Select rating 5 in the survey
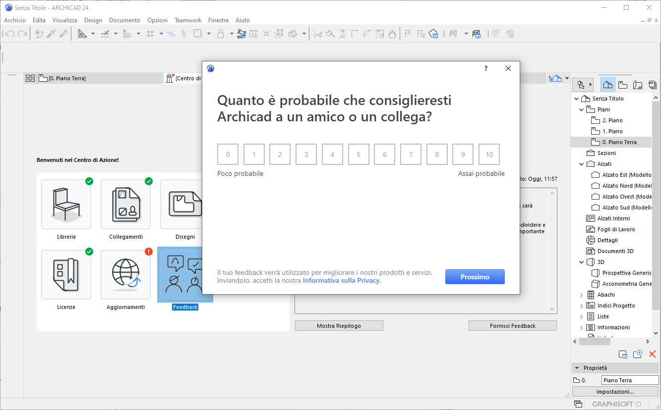 [x=359, y=154]
